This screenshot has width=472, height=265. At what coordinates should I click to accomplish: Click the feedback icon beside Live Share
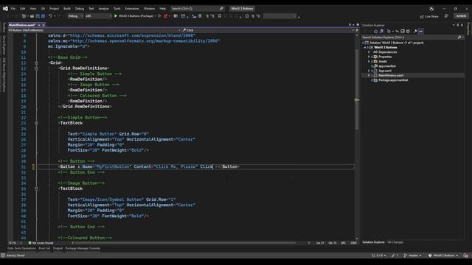(446, 16)
